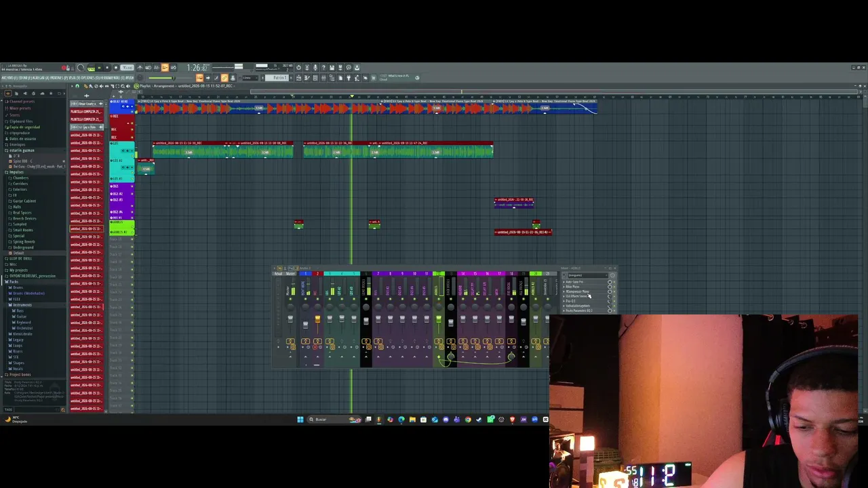This screenshot has width=868, height=488.
Task: Toggle the playlist magnet snap icon
Action: coord(77,86)
